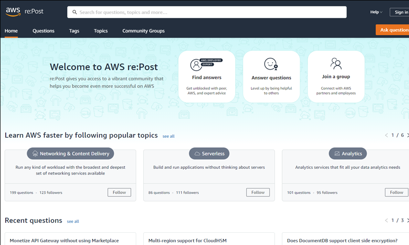Open the Tags tab

(74, 31)
